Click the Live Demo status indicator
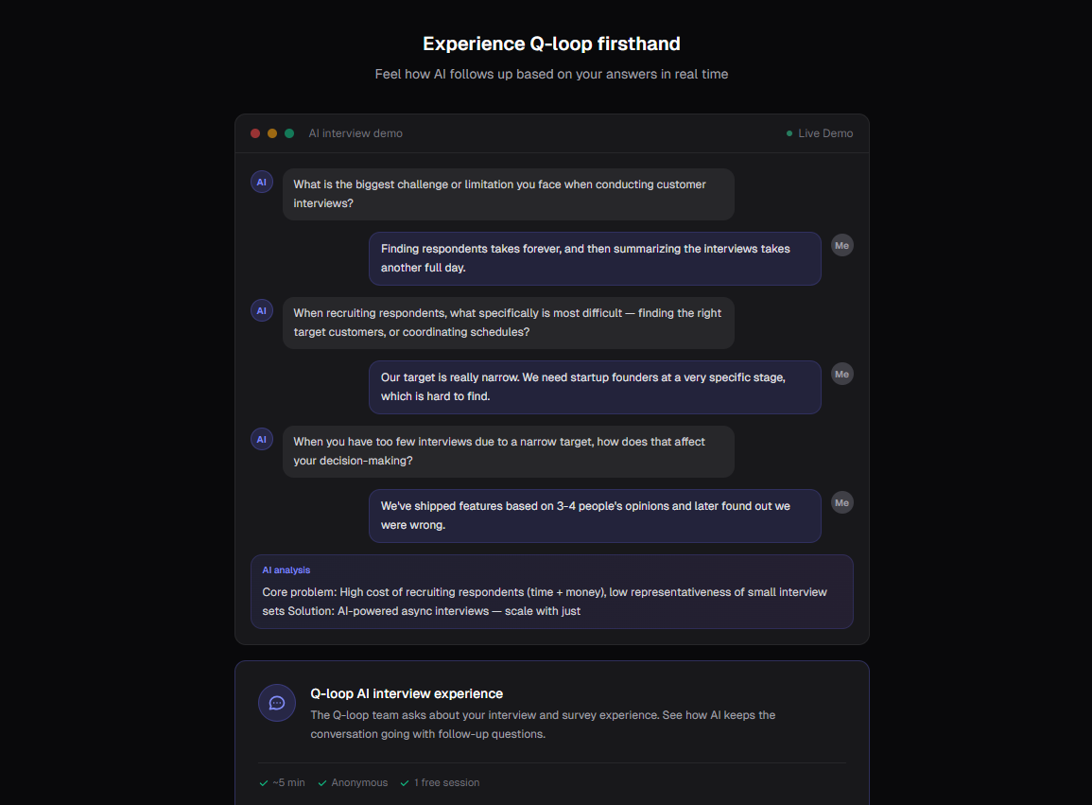The image size is (1092, 805). [789, 133]
